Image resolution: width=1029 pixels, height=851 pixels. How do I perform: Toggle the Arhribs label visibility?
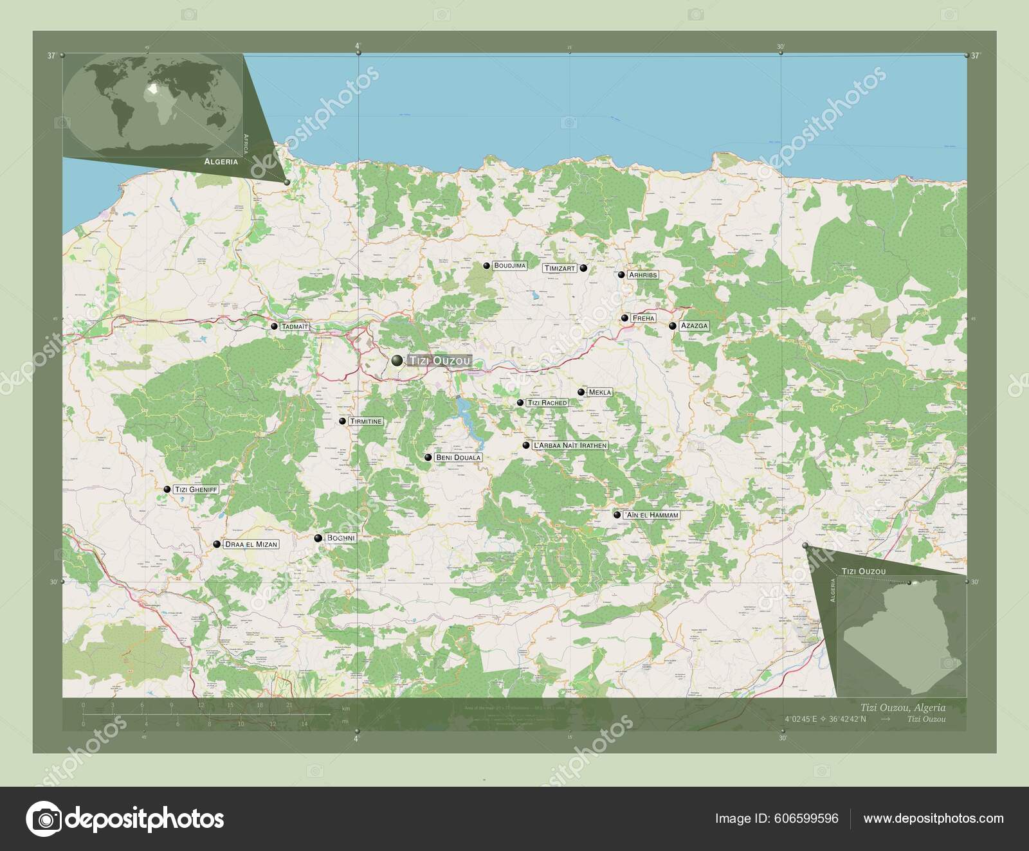pos(642,273)
